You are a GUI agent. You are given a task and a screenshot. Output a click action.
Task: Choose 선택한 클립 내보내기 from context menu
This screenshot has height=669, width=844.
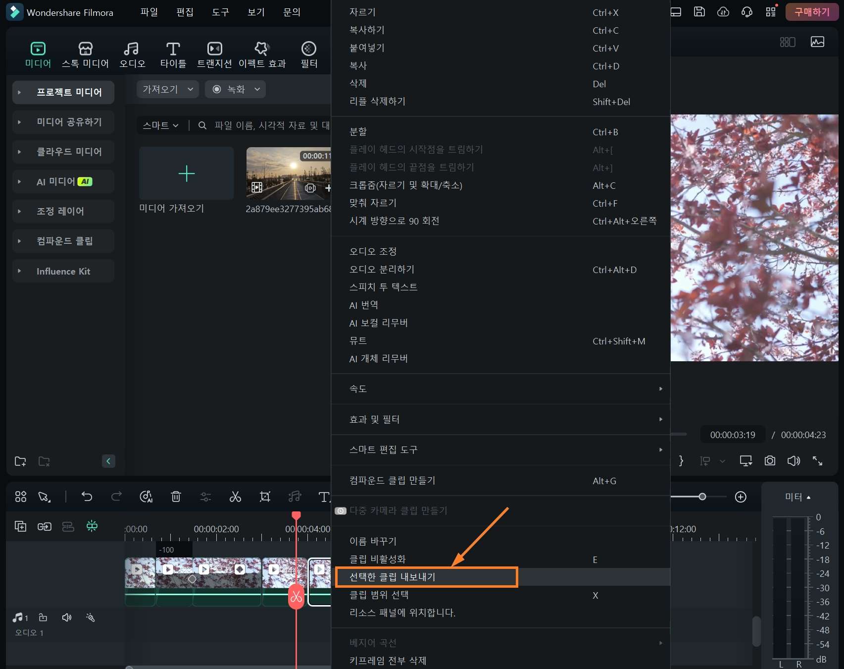tap(500, 577)
